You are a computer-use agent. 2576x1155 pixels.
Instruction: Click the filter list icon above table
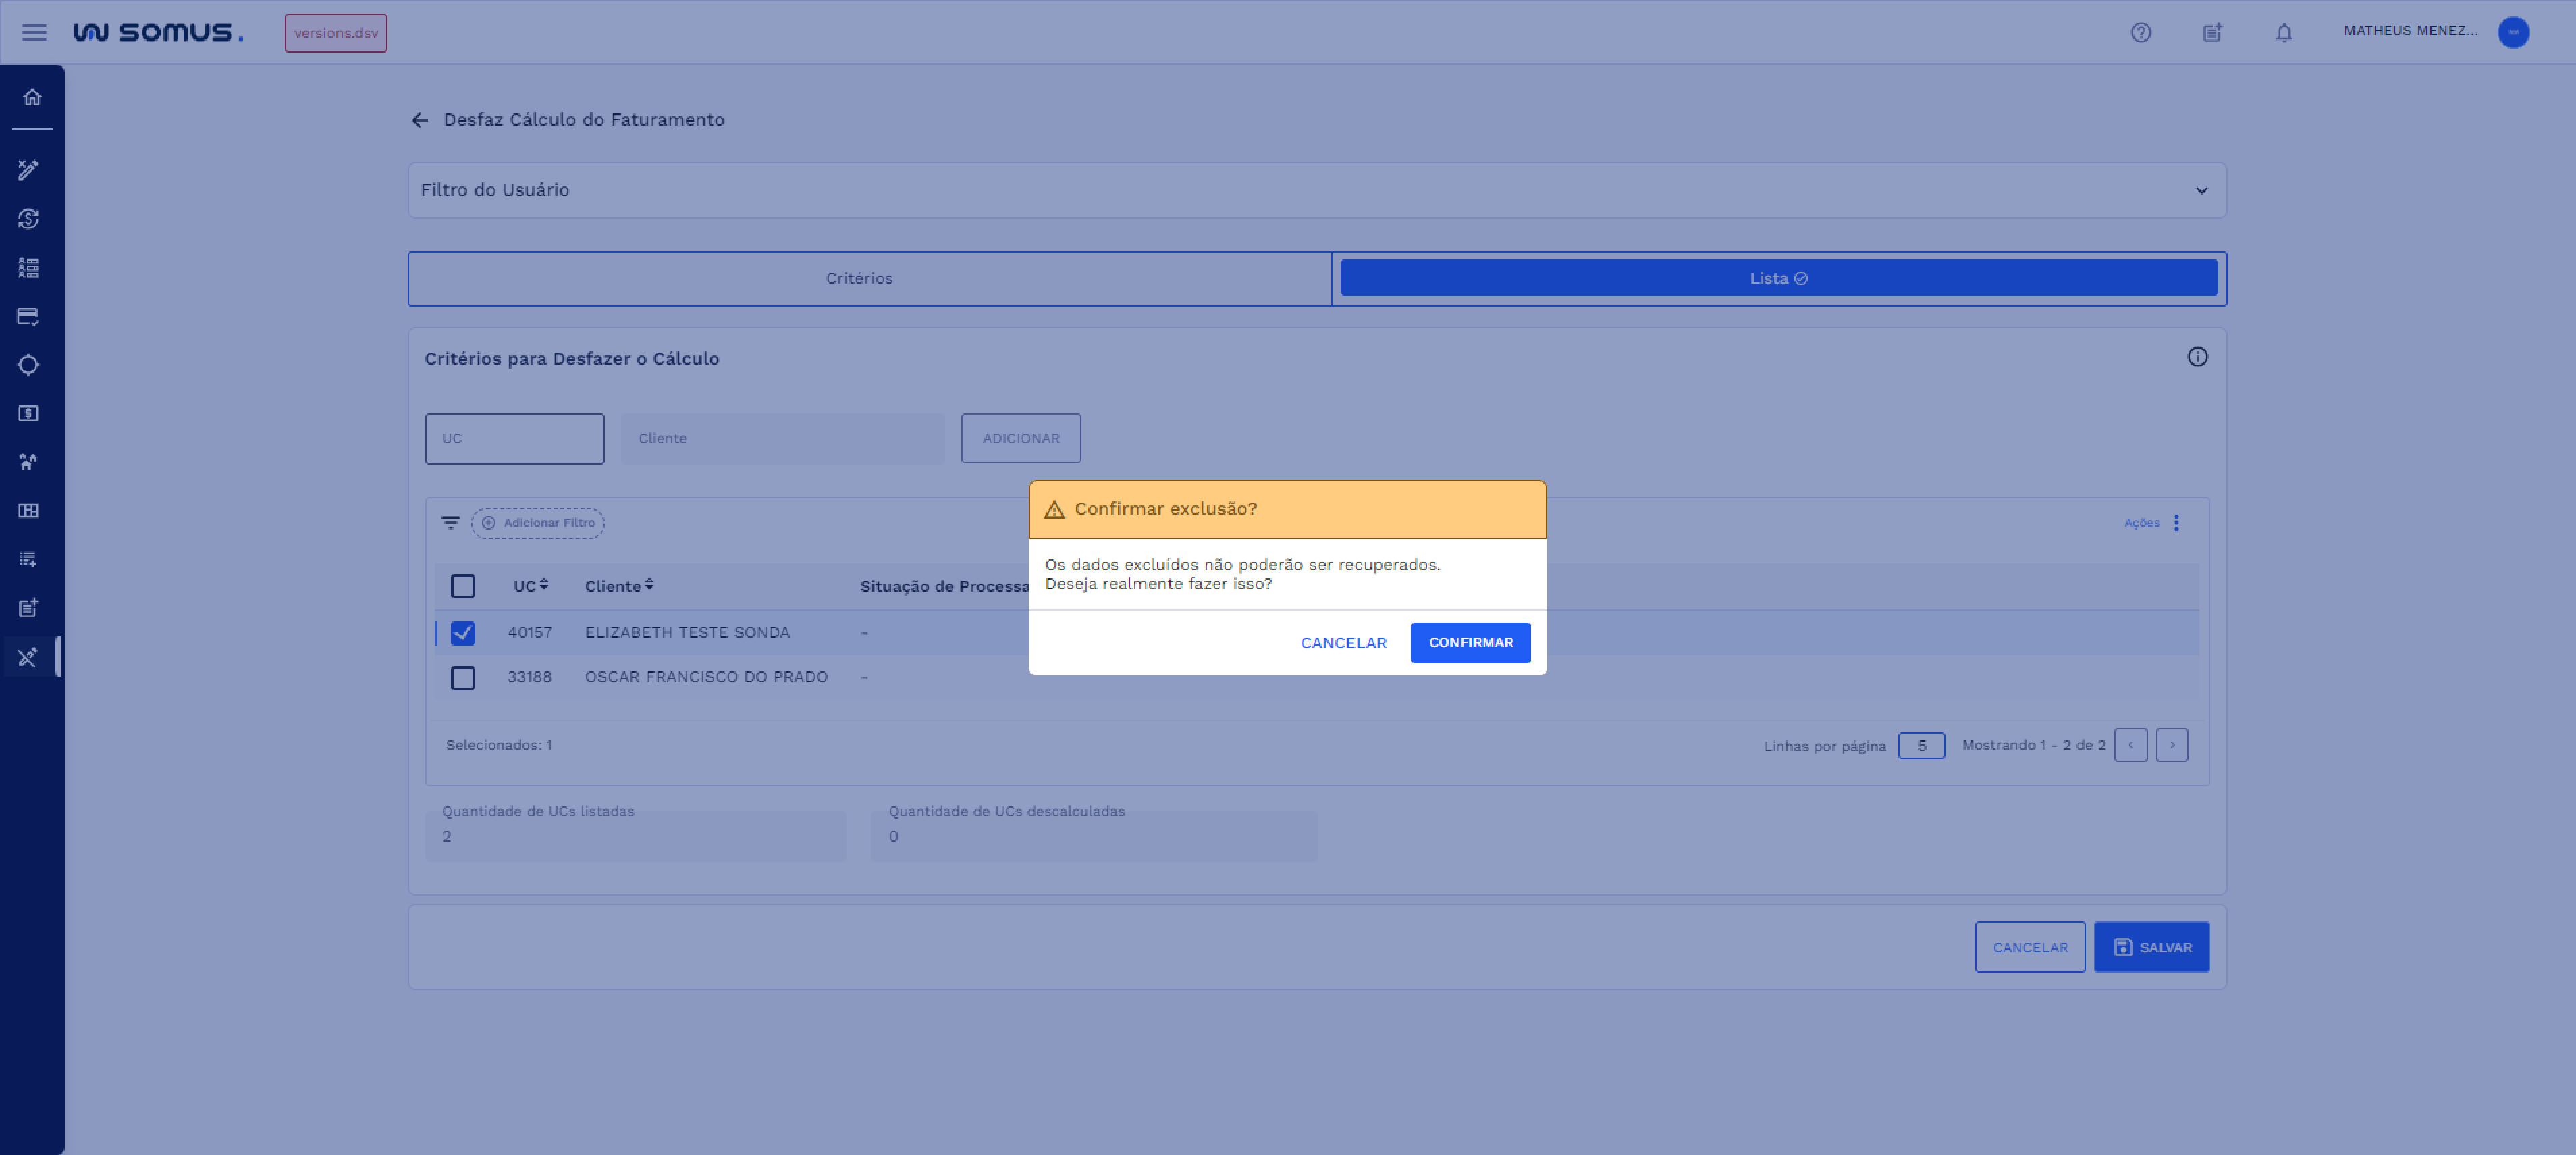click(x=451, y=523)
